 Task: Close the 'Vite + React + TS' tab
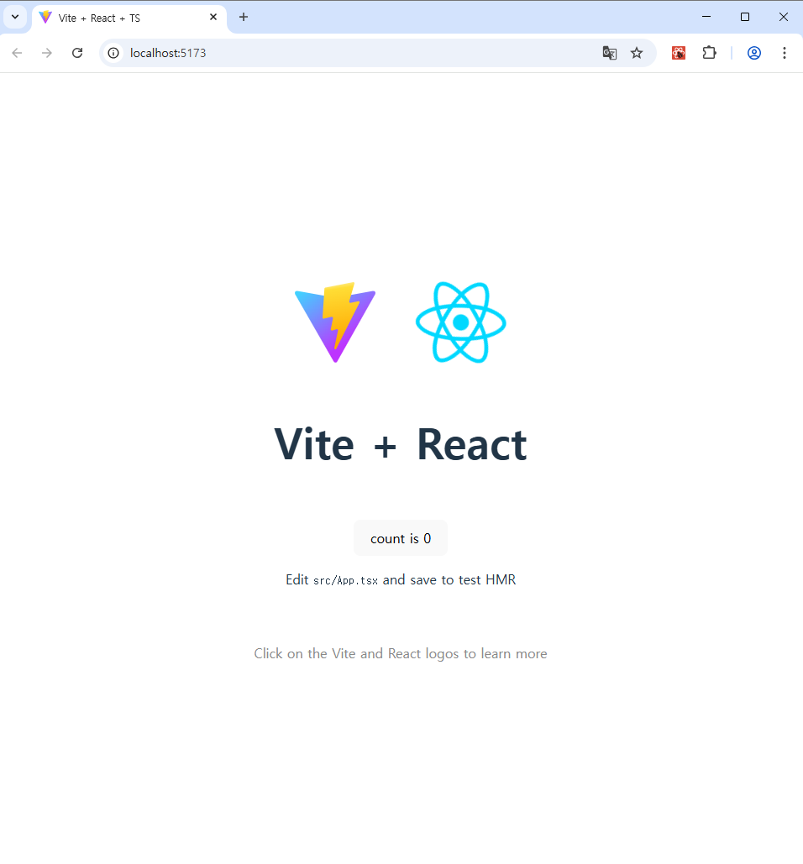tap(213, 17)
